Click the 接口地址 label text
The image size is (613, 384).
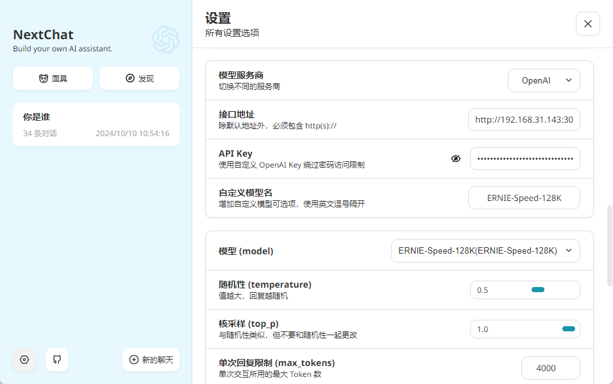point(237,115)
